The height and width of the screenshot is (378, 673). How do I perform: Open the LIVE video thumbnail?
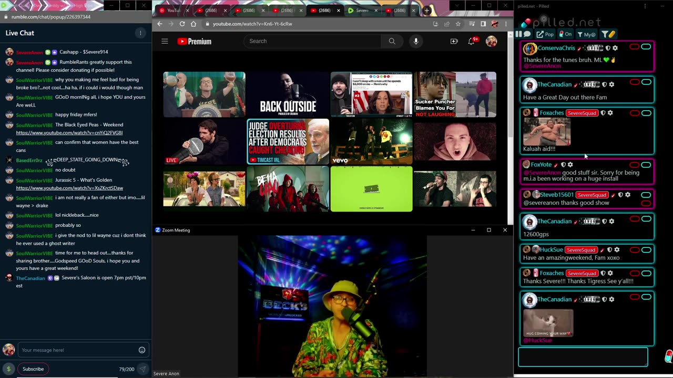click(x=205, y=142)
